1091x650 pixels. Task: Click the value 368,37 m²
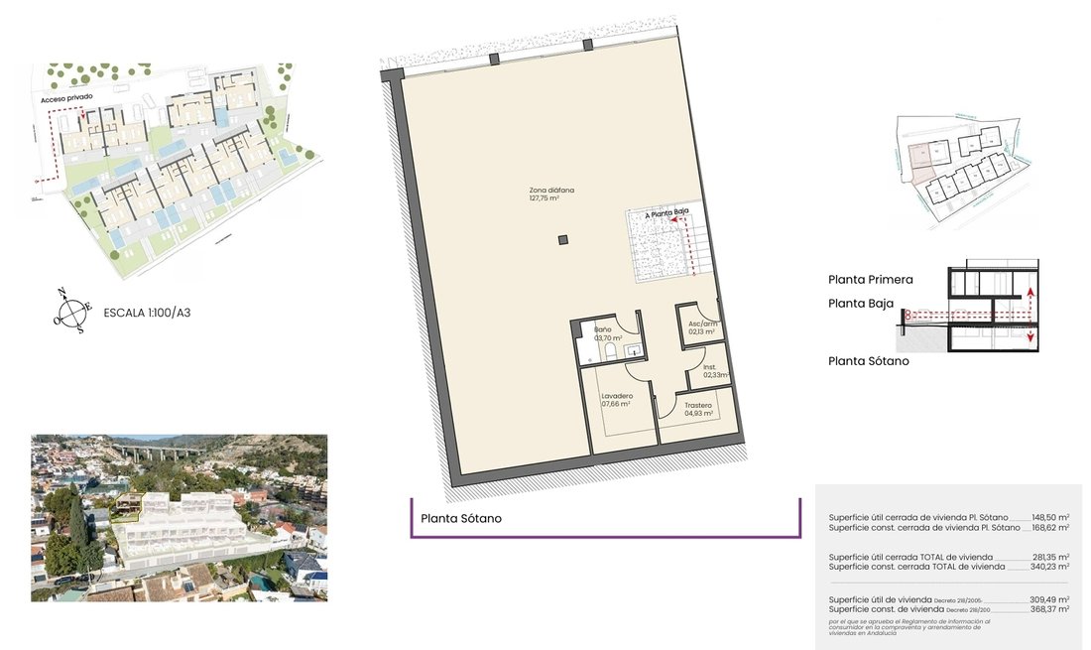click(1050, 609)
